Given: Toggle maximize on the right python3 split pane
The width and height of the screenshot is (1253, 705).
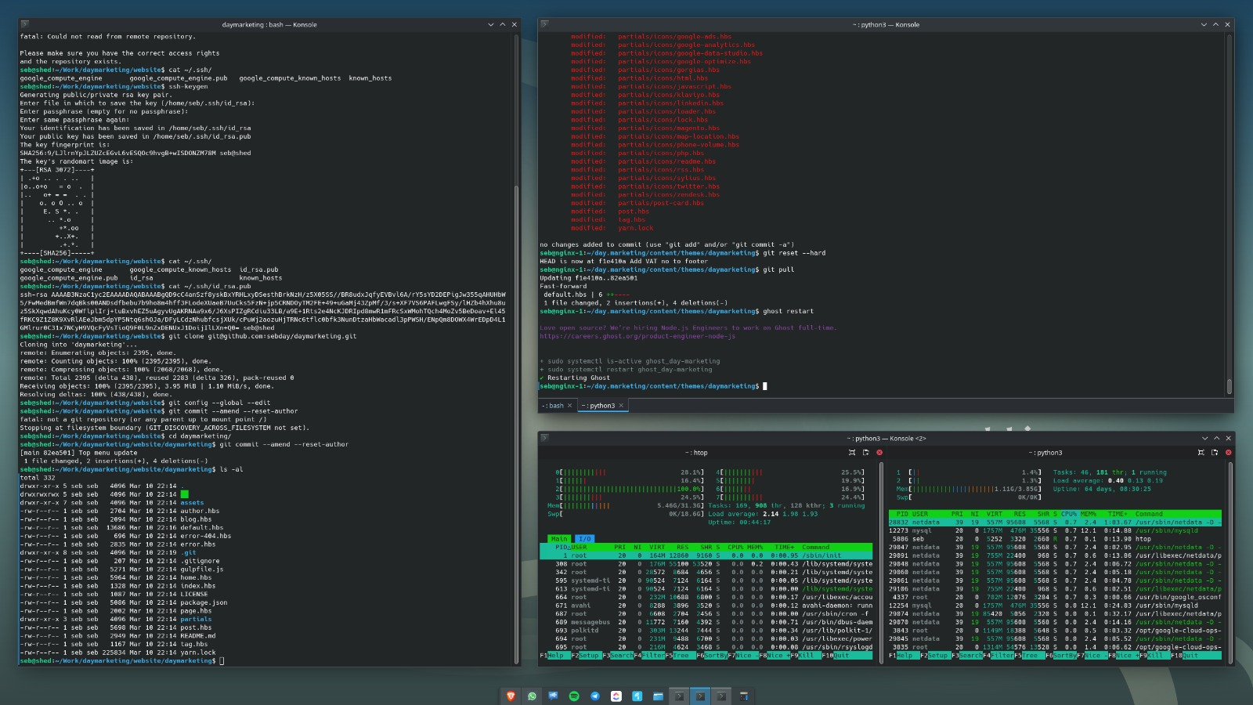Looking at the screenshot, I should [x=1201, y=453].
